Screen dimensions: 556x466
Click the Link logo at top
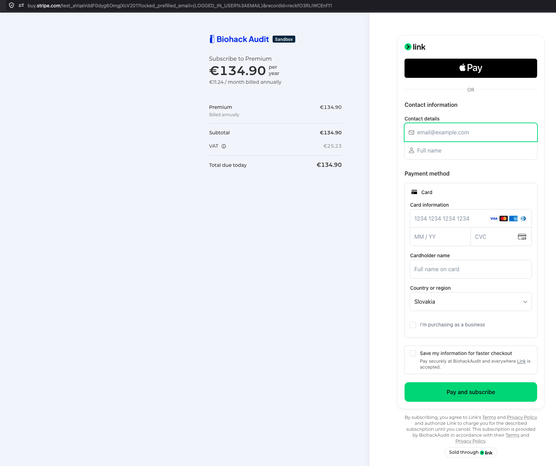[415, 47]
